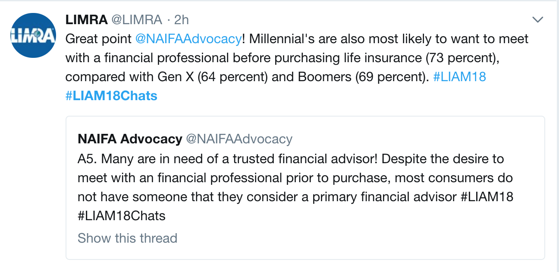Click the blue @NAIFAAdvocacy mention
559x272 pixels.
click(x=188, y=38)
